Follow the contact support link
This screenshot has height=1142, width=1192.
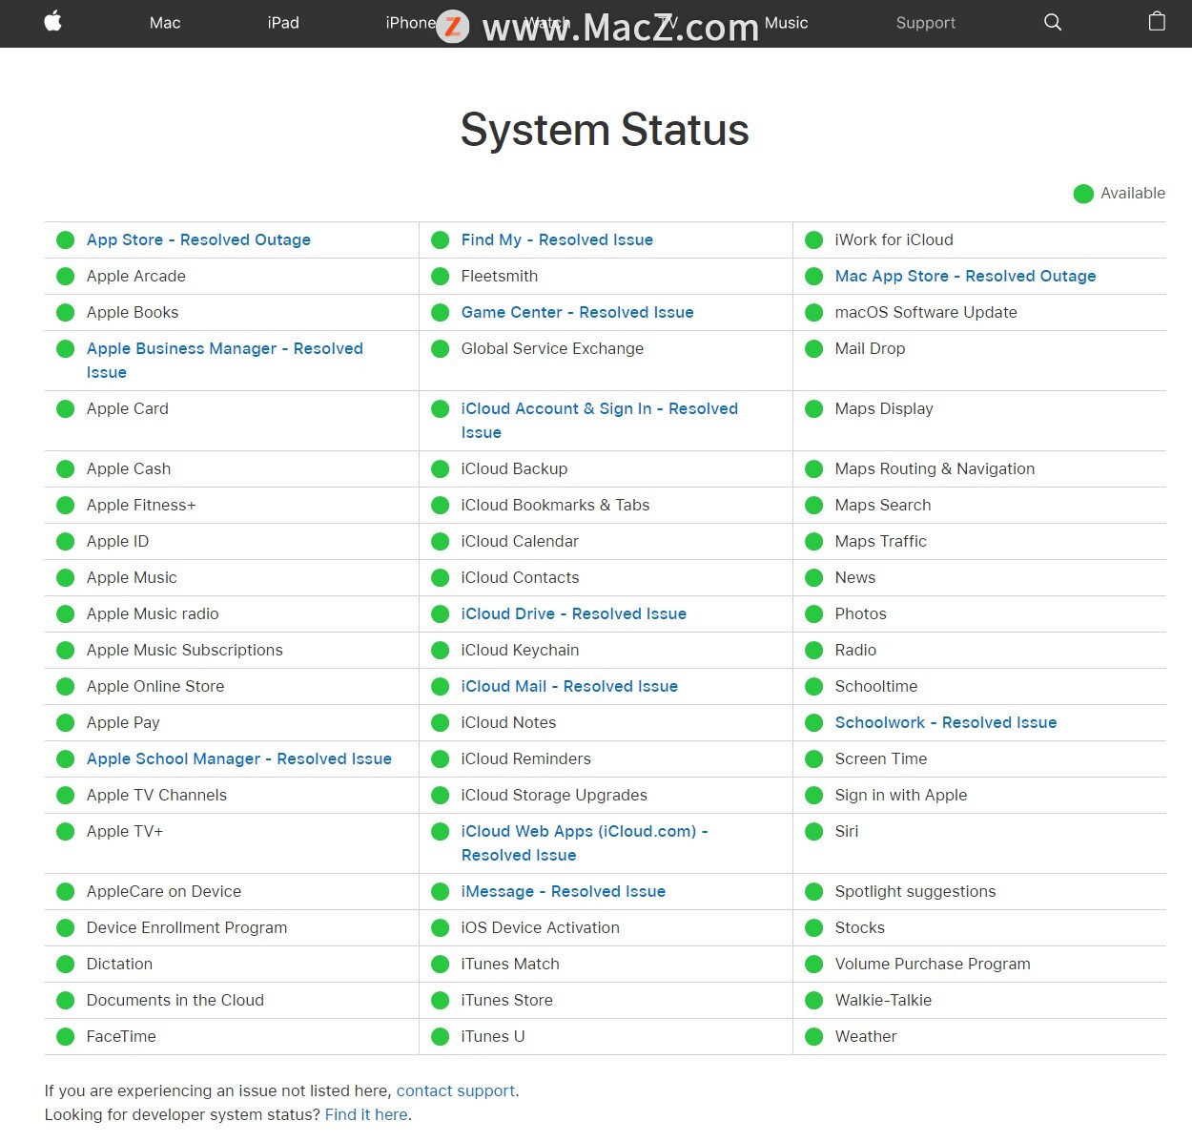[456, 1091]
